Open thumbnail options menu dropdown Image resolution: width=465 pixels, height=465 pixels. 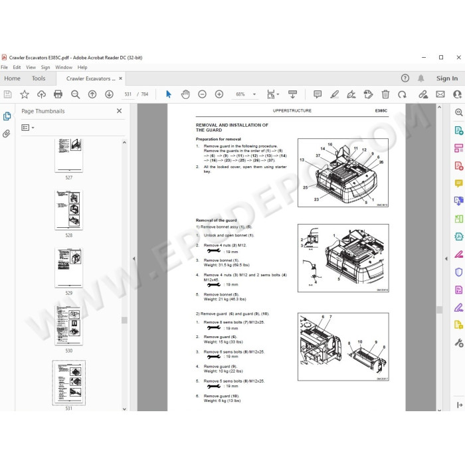click(x=28, y=128)
